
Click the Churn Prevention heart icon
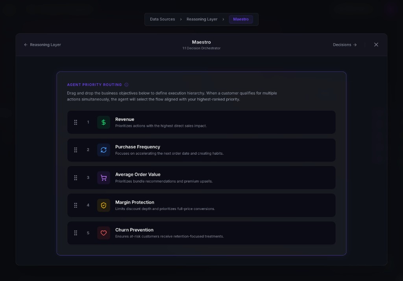point(104,233)
